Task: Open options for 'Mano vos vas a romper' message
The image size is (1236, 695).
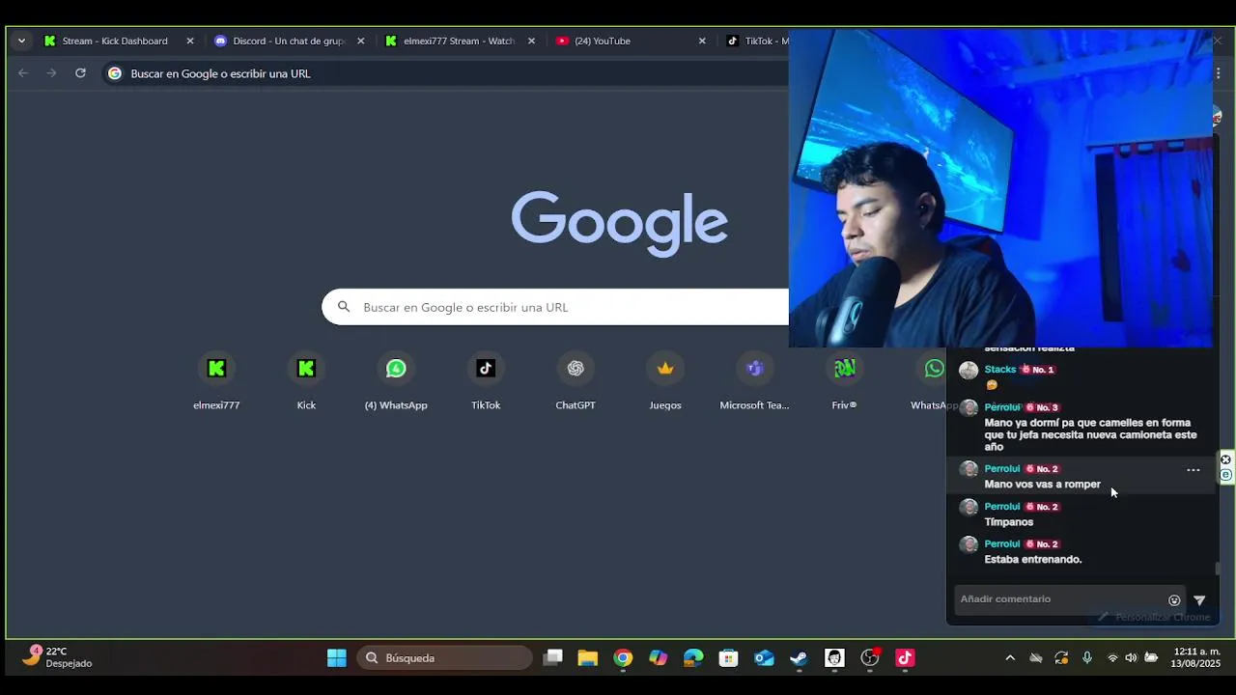Action: click(x=1194, y=470)
